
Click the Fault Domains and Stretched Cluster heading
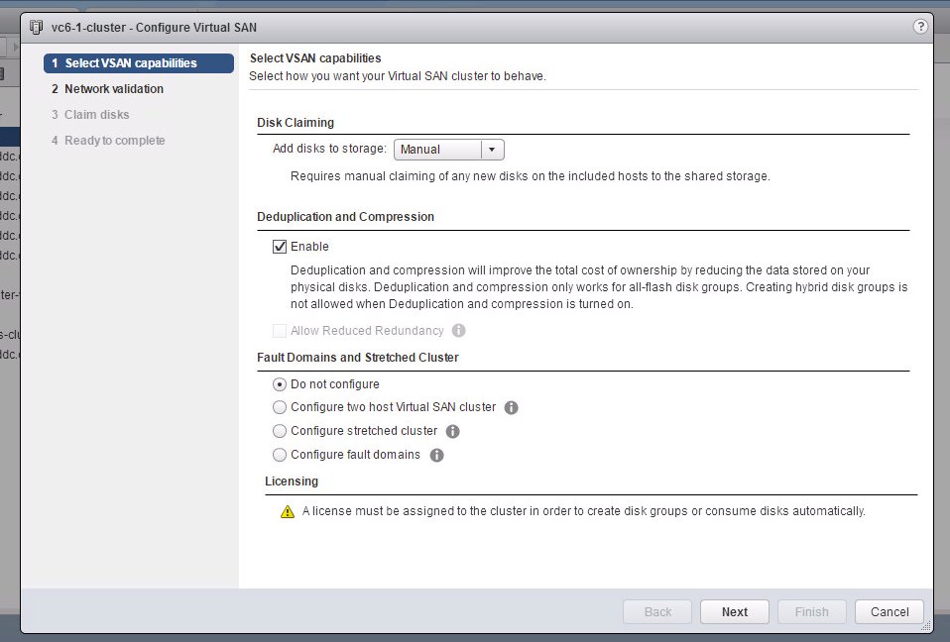[x=357, y=357]
